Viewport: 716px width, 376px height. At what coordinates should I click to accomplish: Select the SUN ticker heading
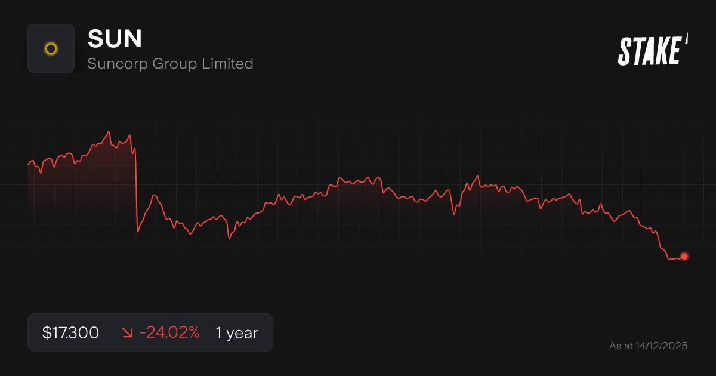click(115, 39)
